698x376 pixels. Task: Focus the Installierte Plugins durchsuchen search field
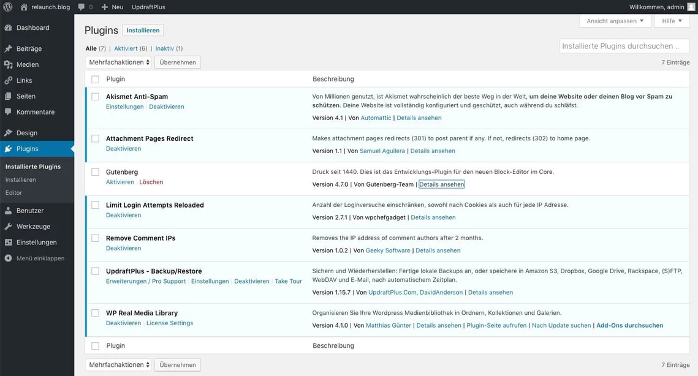[624, 46]
